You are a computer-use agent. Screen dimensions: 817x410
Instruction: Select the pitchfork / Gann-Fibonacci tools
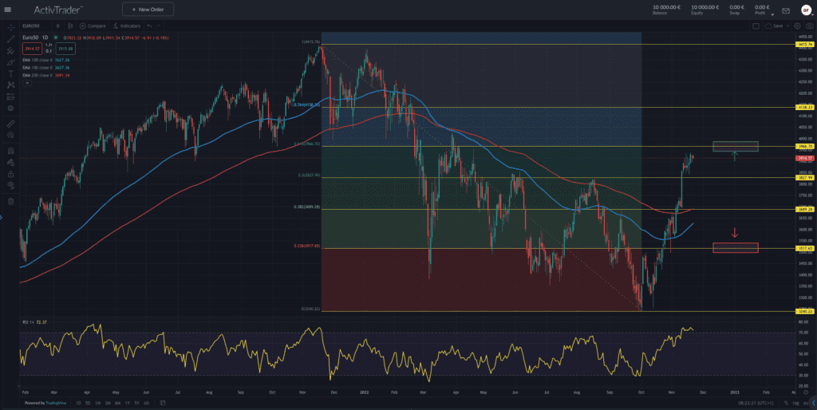pos(10,50)
